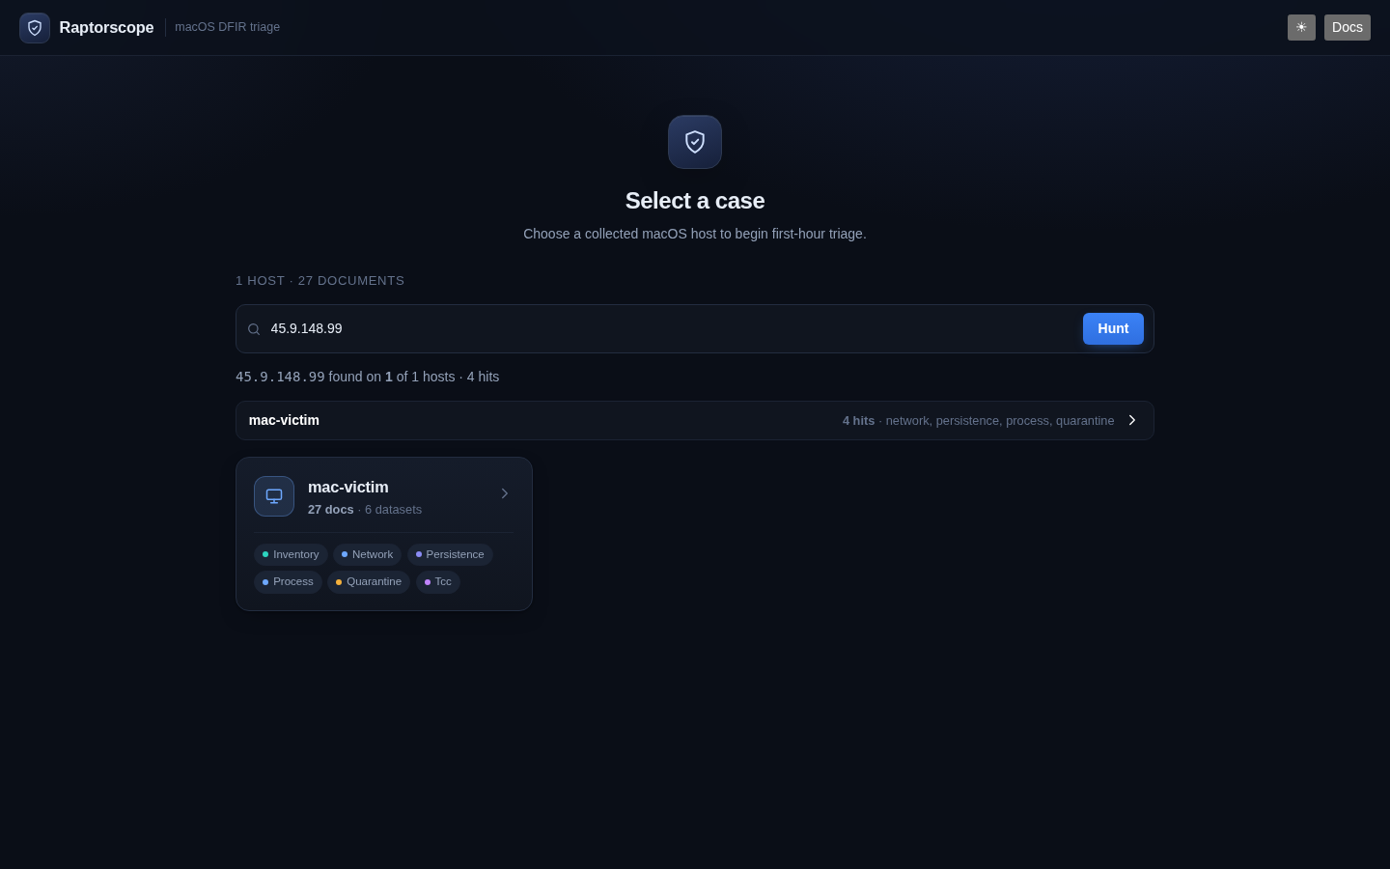This screenshot has height=869, width=1390.
Task: Click the '1 HOST · 27 DOCUMENTS' label
Action: (320, 281)
